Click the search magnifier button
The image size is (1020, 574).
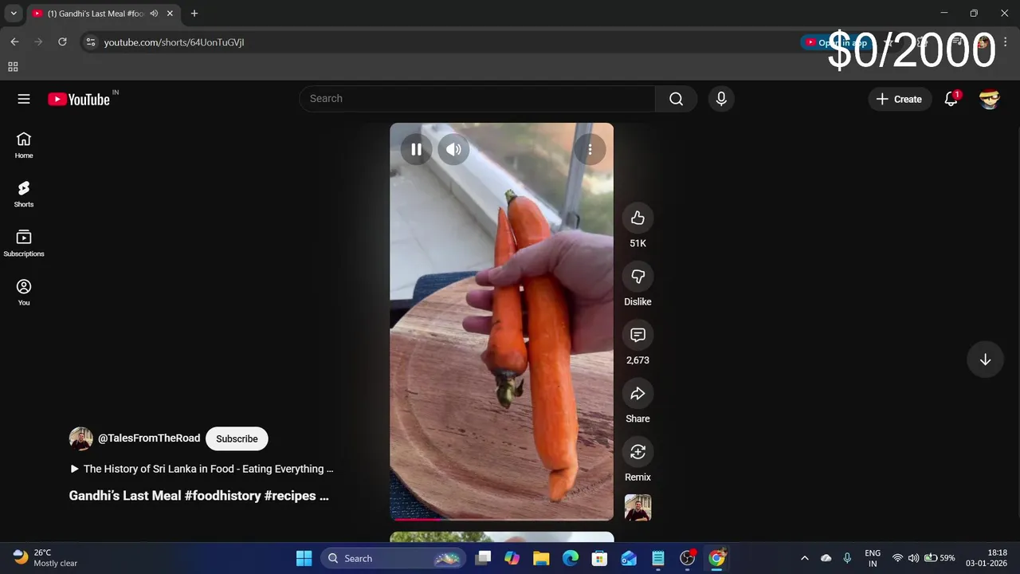pyautogui.click(x=676, y=99)
